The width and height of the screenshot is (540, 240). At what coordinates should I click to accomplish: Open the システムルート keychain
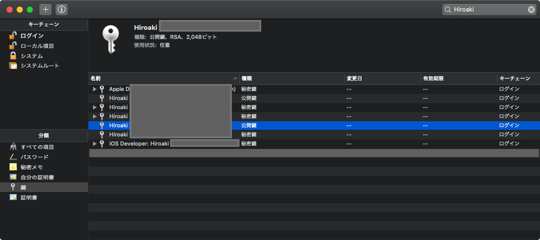pyautogui.click(x=39, y=66)
